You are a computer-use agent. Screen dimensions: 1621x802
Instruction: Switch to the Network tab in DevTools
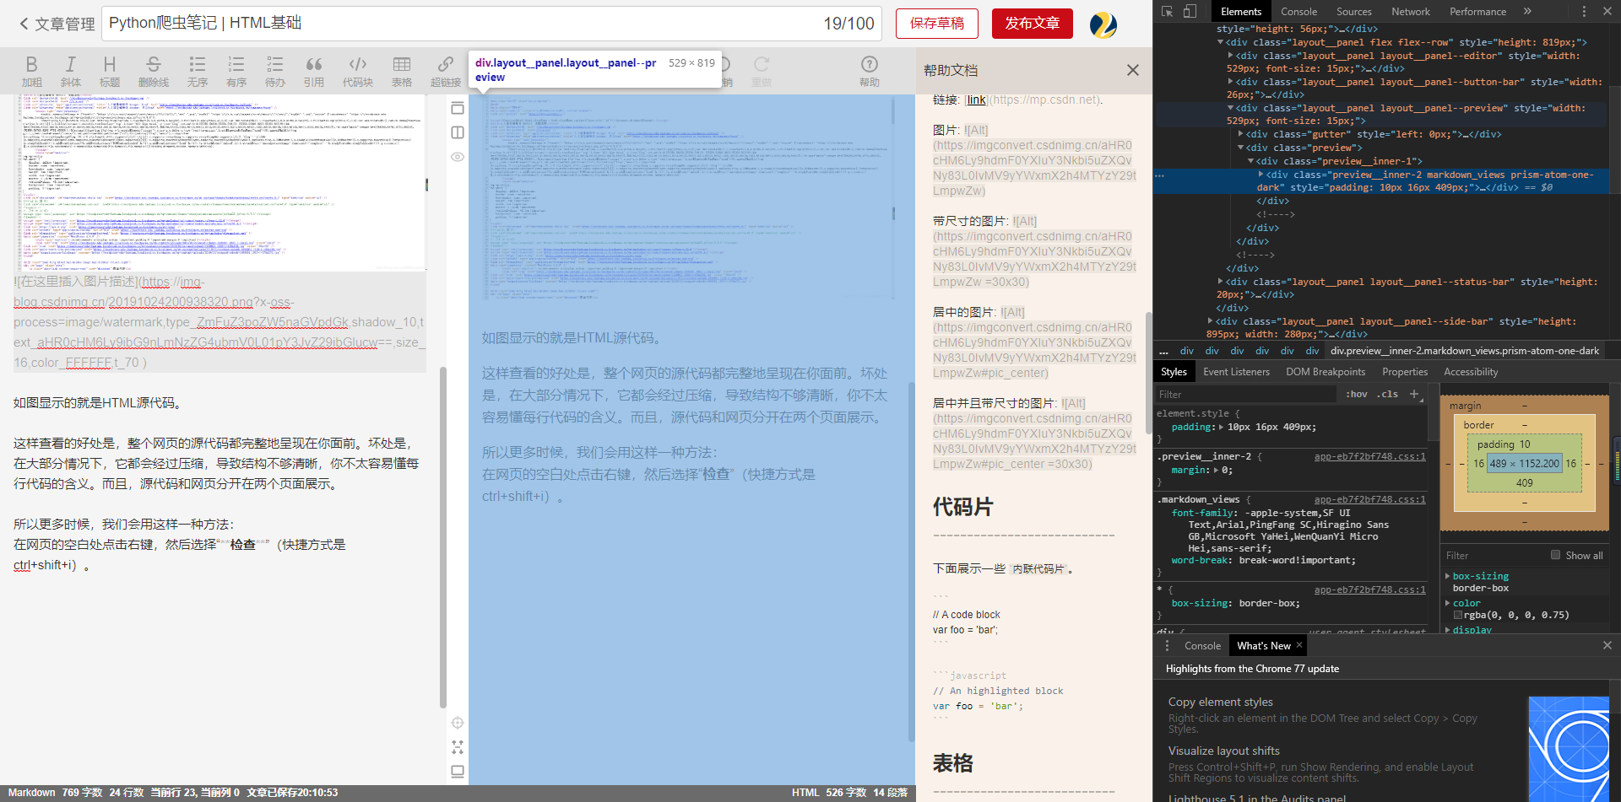point(1410,11)
